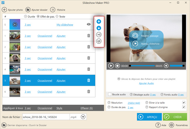The image size is (190, 129).
Task: Change slide 2 Occasionnel transition effect
Action: [45, 47]
